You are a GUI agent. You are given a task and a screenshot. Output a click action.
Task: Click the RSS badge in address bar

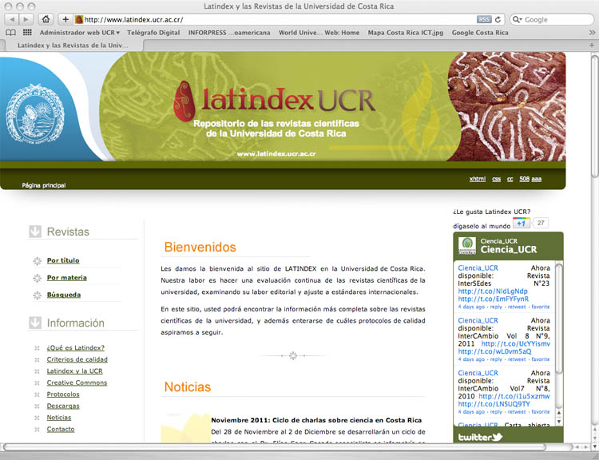tap(484, 19)
